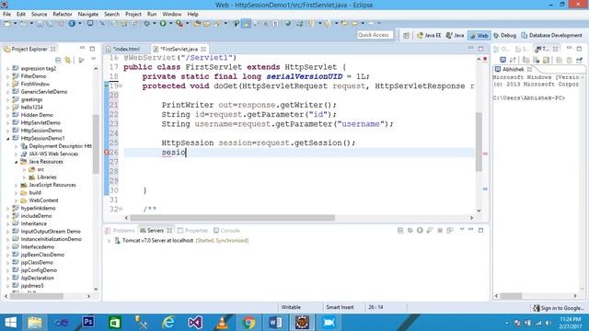Click the New file toolbar icon
The height and width of the screenshot is (331, 589).
point(7,24)
